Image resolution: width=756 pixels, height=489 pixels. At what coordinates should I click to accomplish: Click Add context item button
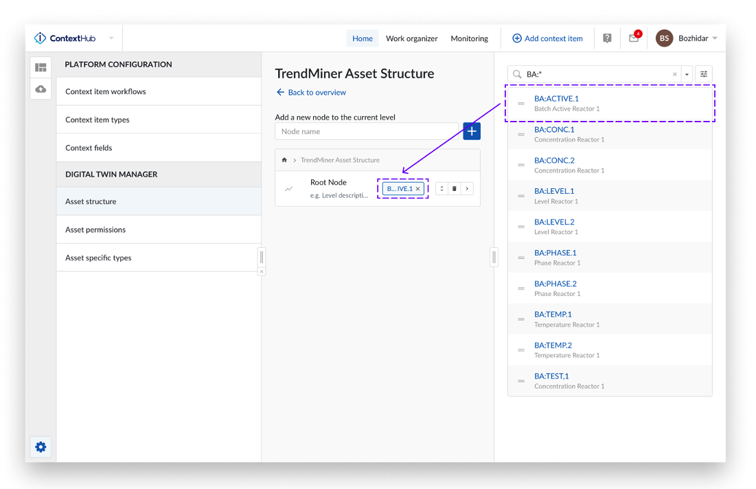547,38
